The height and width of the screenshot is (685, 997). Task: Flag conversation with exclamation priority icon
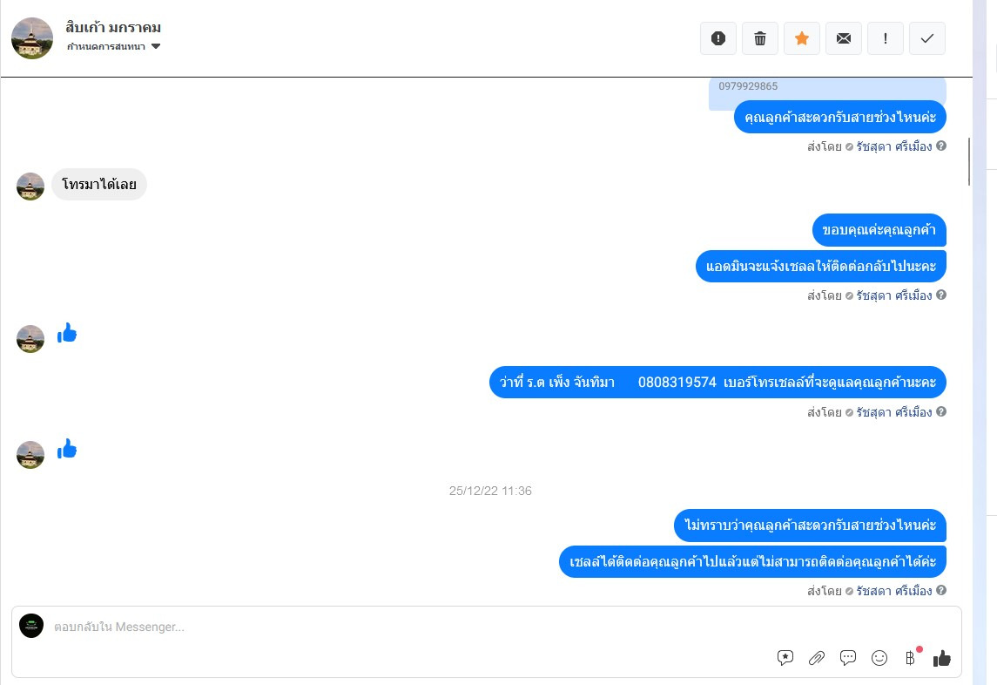click(886, 38)
